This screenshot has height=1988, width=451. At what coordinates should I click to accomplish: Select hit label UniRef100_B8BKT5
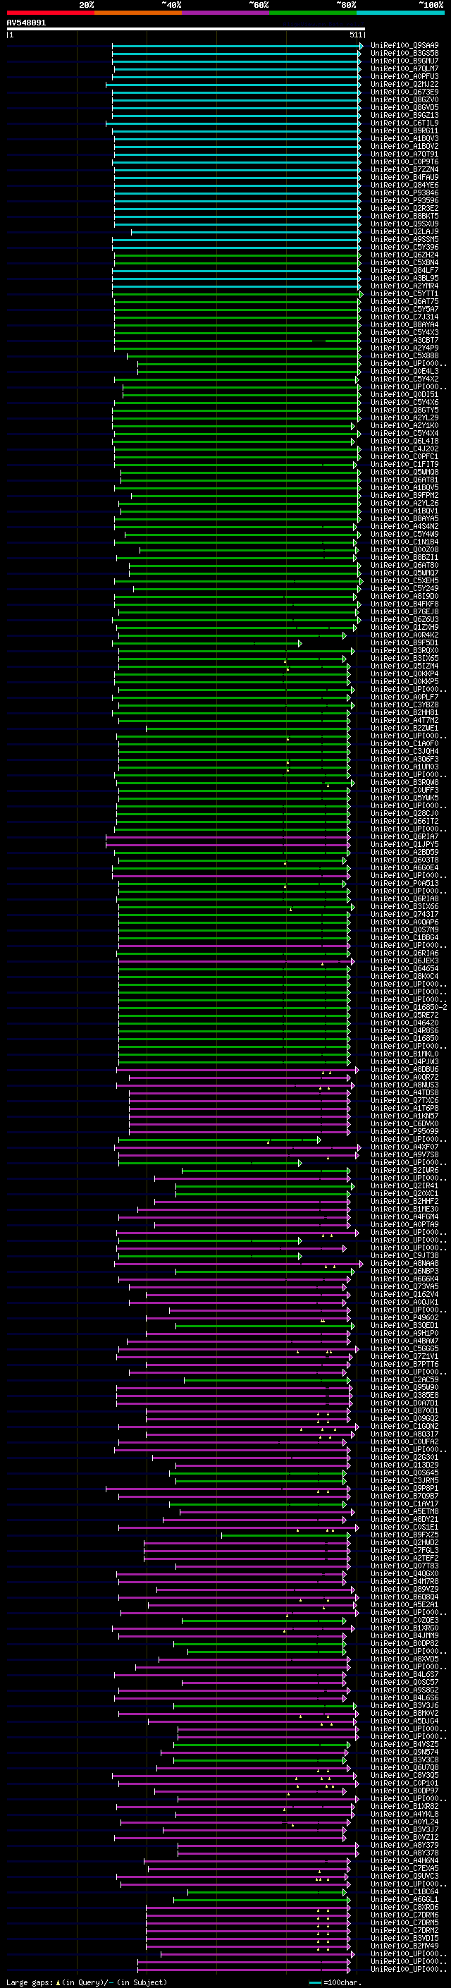(404, 216)
